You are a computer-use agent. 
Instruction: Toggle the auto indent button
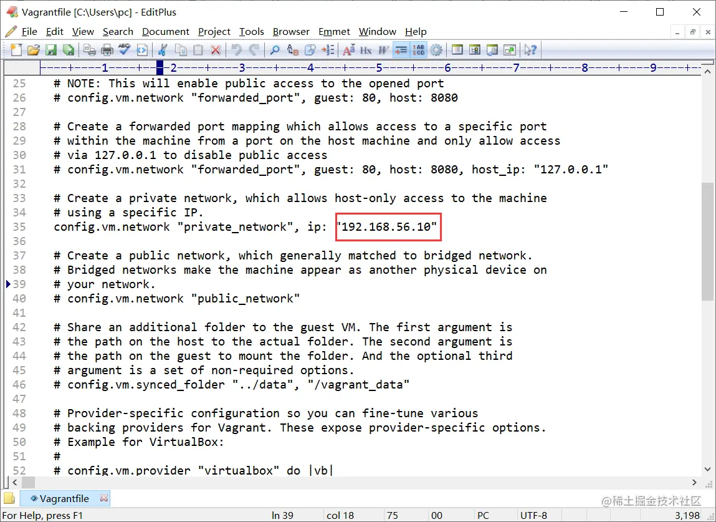pos(401,50)
